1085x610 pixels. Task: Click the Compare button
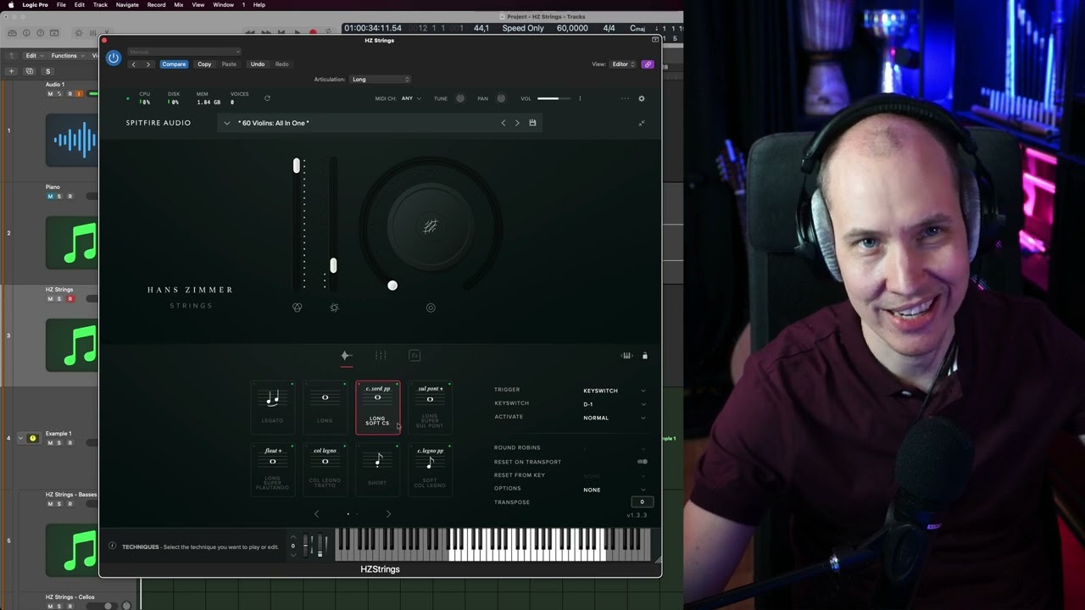point(174,64)
